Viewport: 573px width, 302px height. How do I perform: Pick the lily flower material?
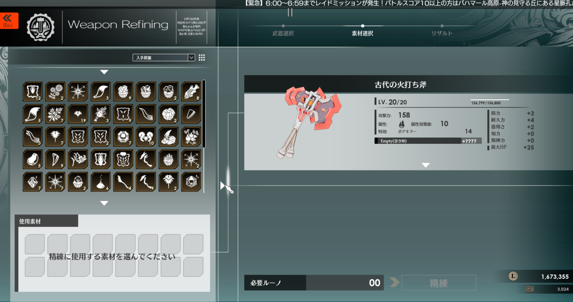click(x=78, y=159)
